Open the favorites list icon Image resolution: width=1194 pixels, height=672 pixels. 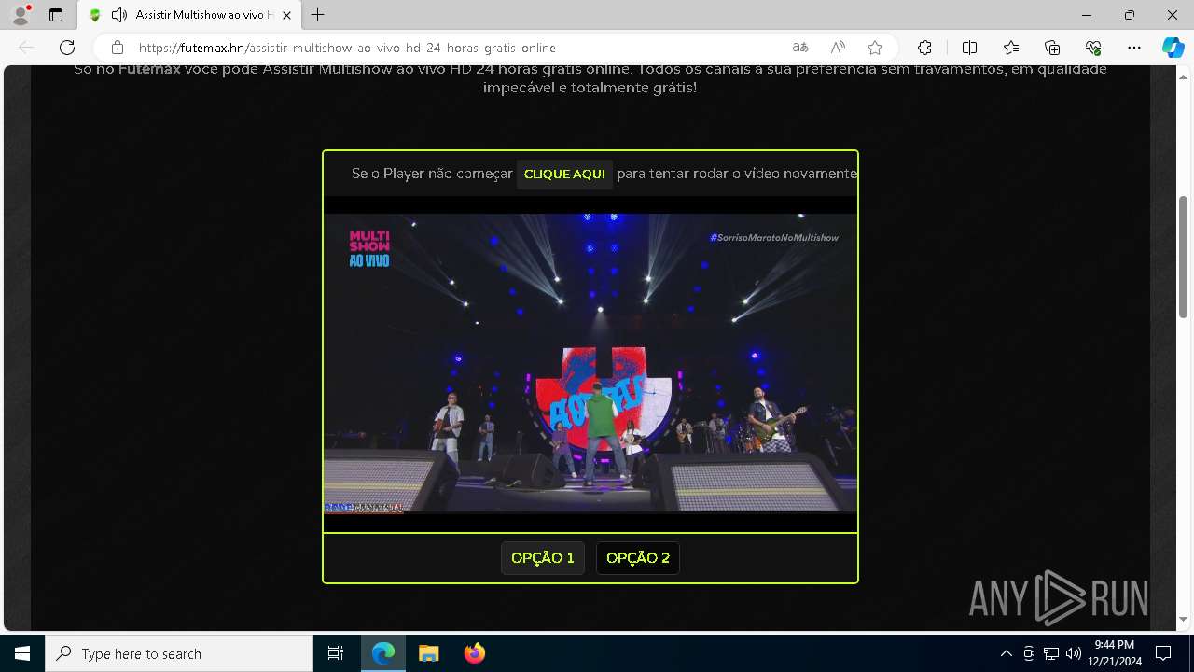[1011, 48]
